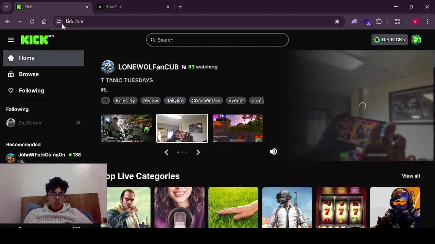Viewport: 435px width, 244px height.
Task: Click the Get KICKs button
Action: pos(389,40)
